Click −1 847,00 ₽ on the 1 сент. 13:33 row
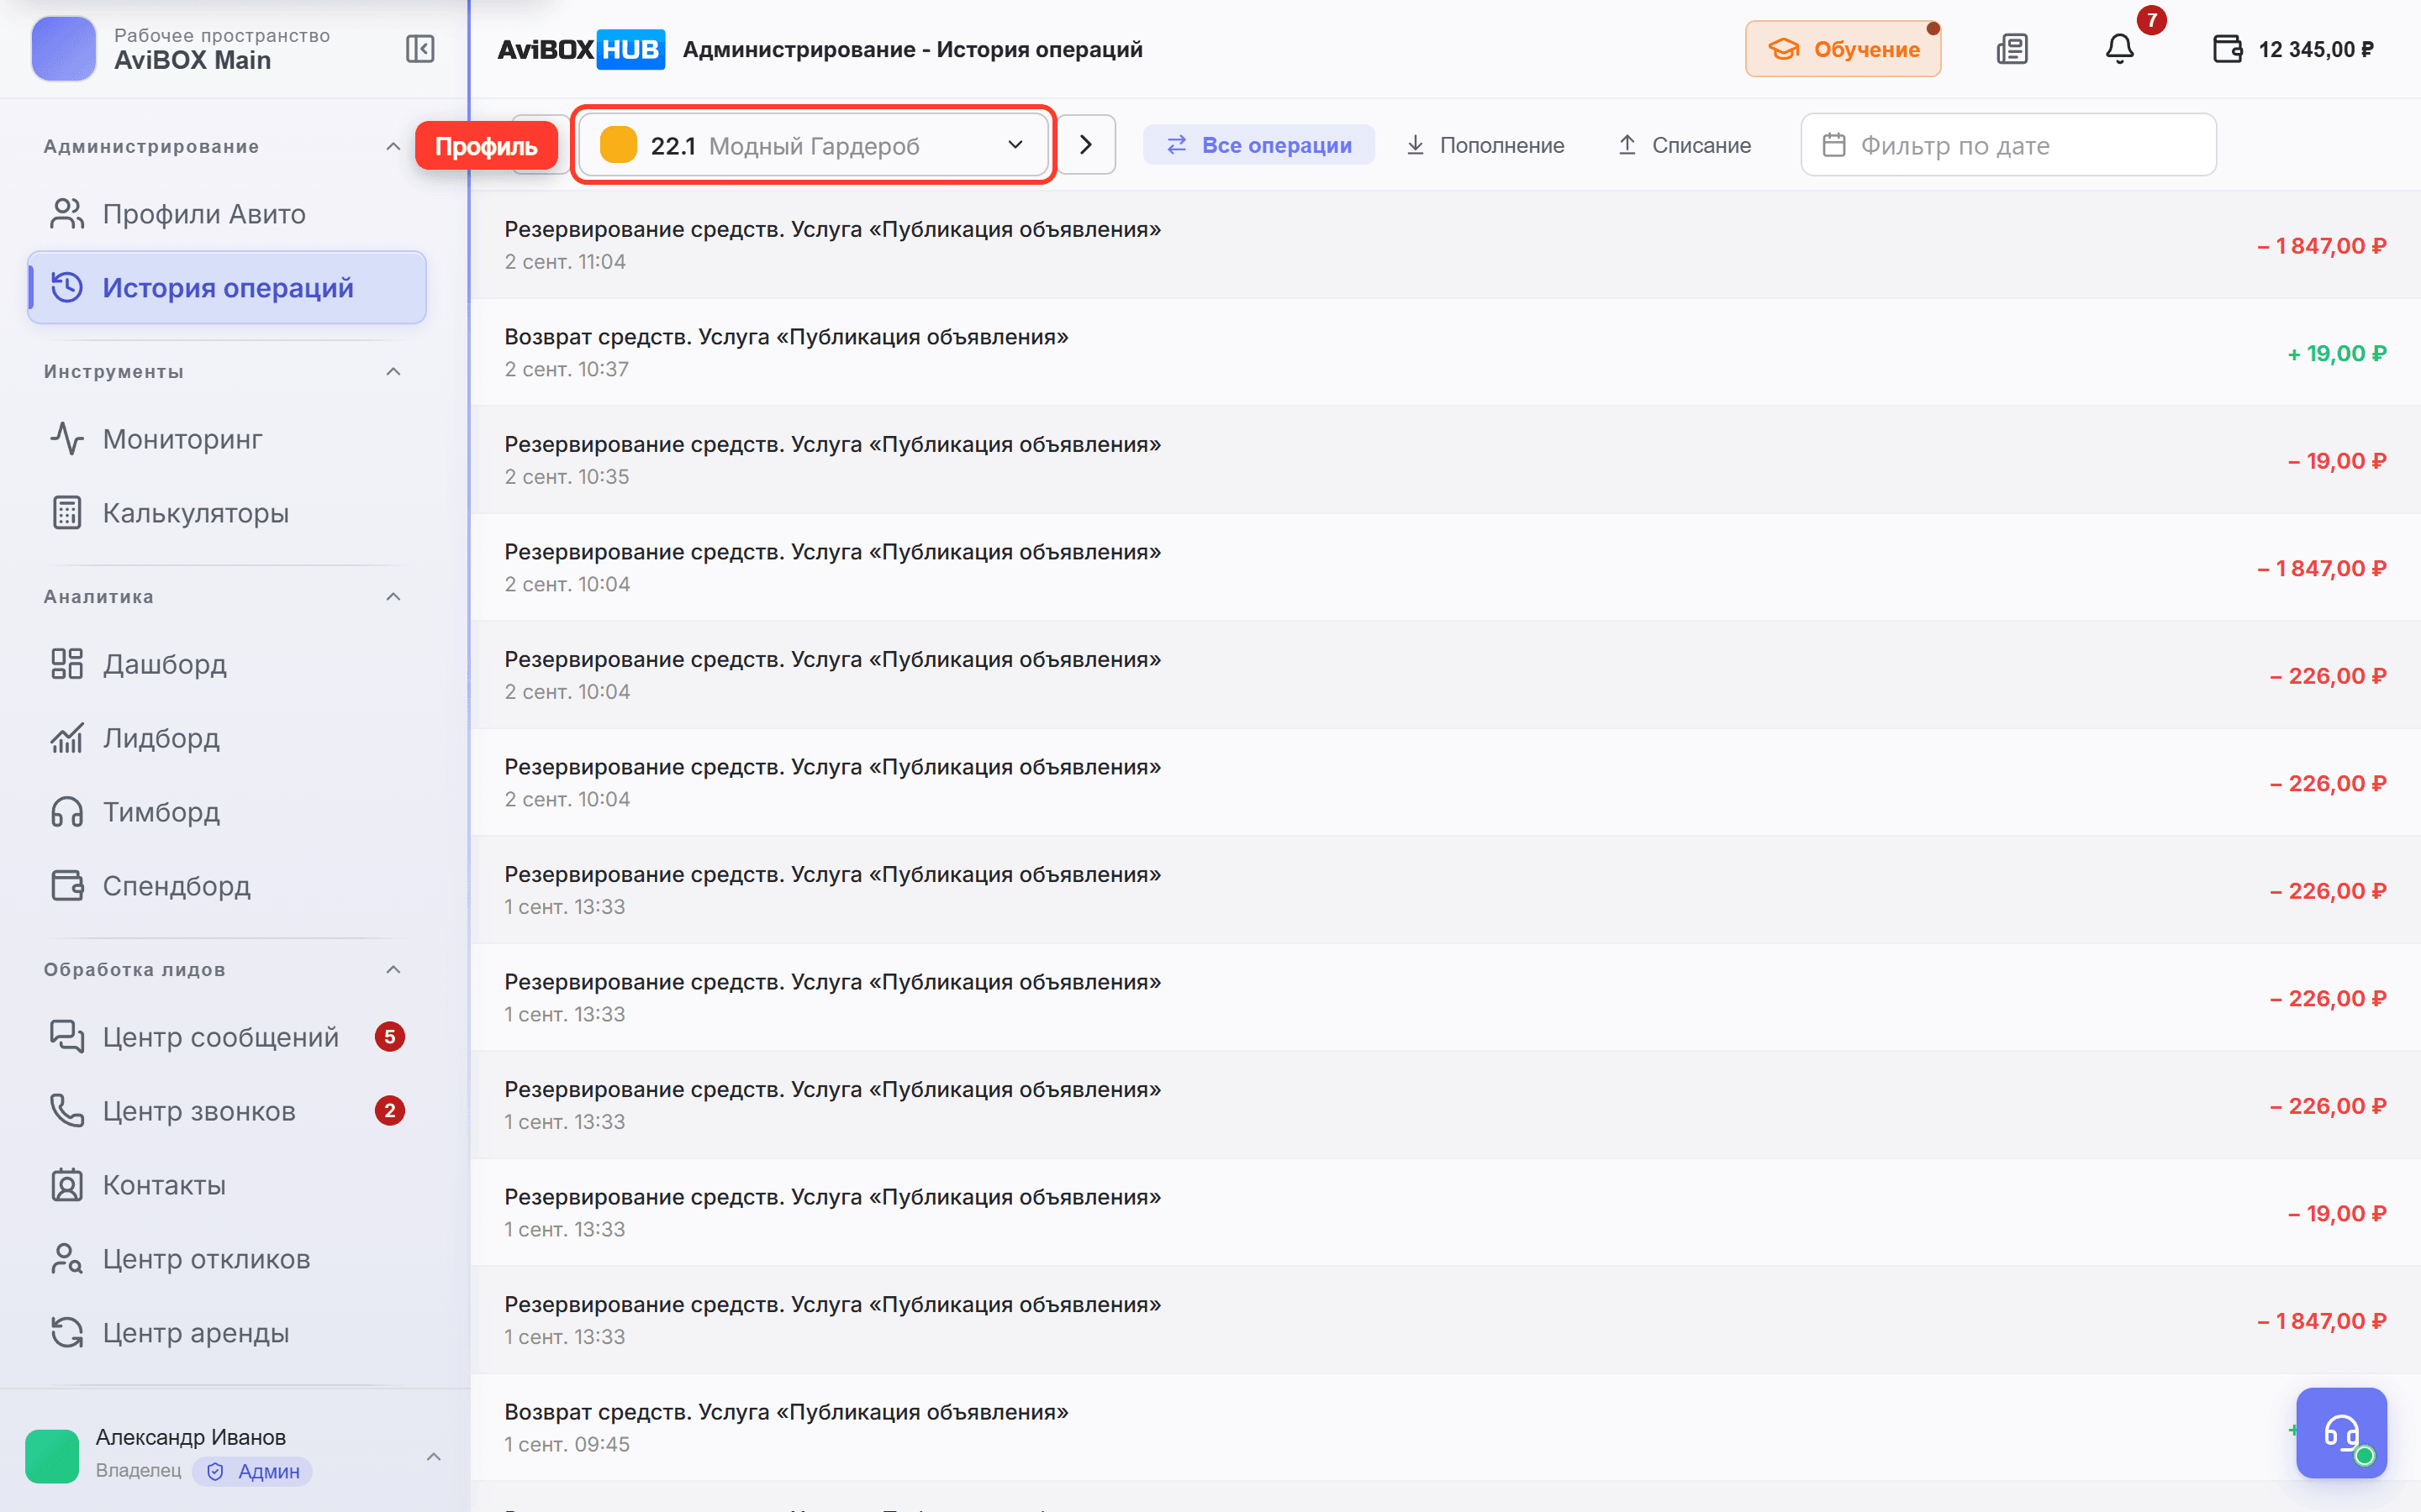Screen dimensions: 2421x1512 pyautogui.click(x=2322, y=1321)
